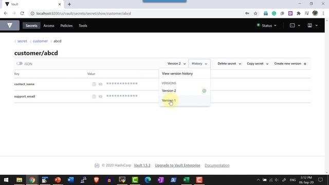Viewport: 329px width, 185px height.
Task: Open the Vault 1.5.3 link
Action: (142, 165)
